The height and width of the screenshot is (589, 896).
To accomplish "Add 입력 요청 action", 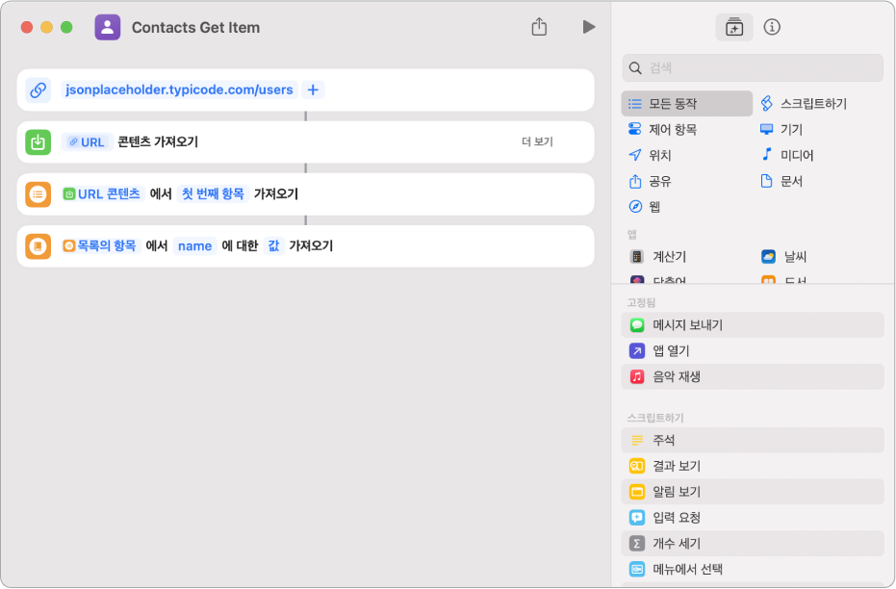I will 753,518.
